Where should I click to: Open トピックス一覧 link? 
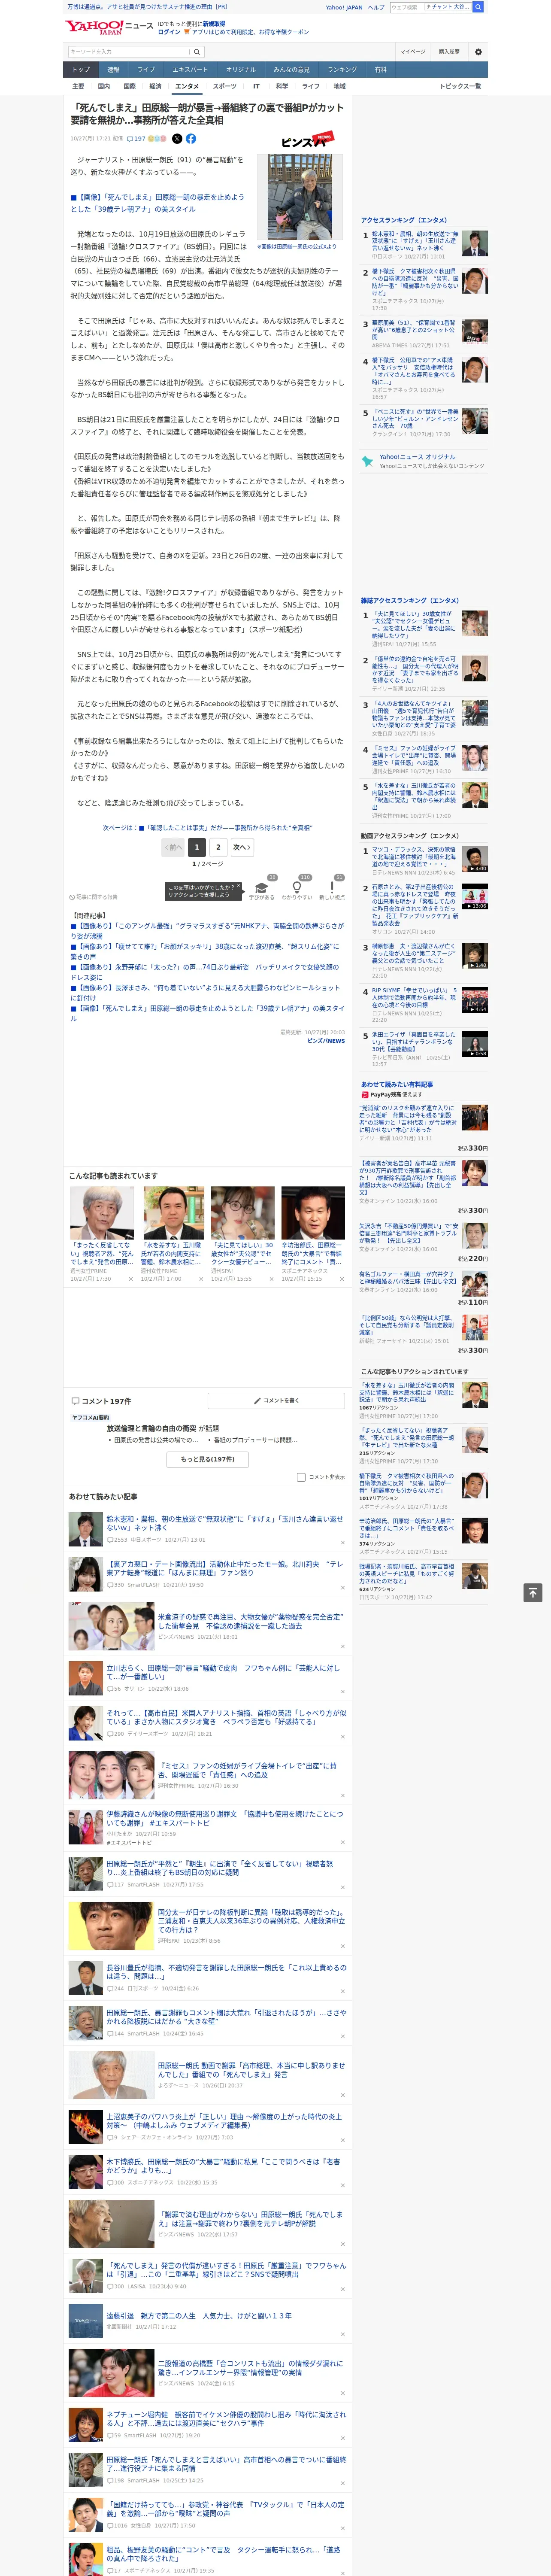tap(460, 86)
